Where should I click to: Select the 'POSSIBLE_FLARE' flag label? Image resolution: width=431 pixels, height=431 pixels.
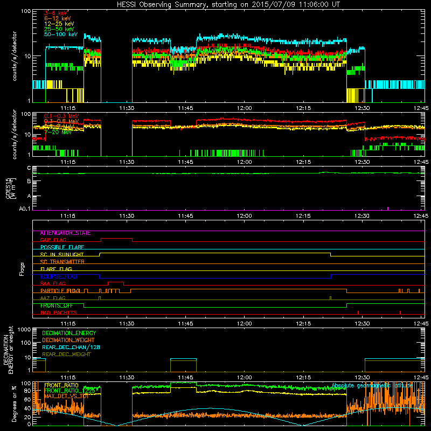tap(62, 247)
